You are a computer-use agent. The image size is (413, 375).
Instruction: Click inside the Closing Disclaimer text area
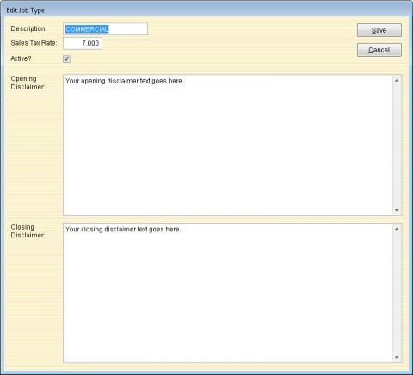pyautogui.click(x=228, y=292)
